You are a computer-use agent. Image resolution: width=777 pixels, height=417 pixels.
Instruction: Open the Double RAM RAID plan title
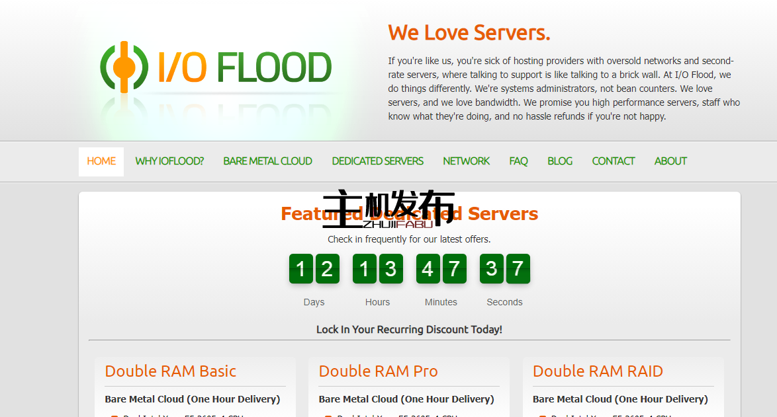(x=598, y=371)
